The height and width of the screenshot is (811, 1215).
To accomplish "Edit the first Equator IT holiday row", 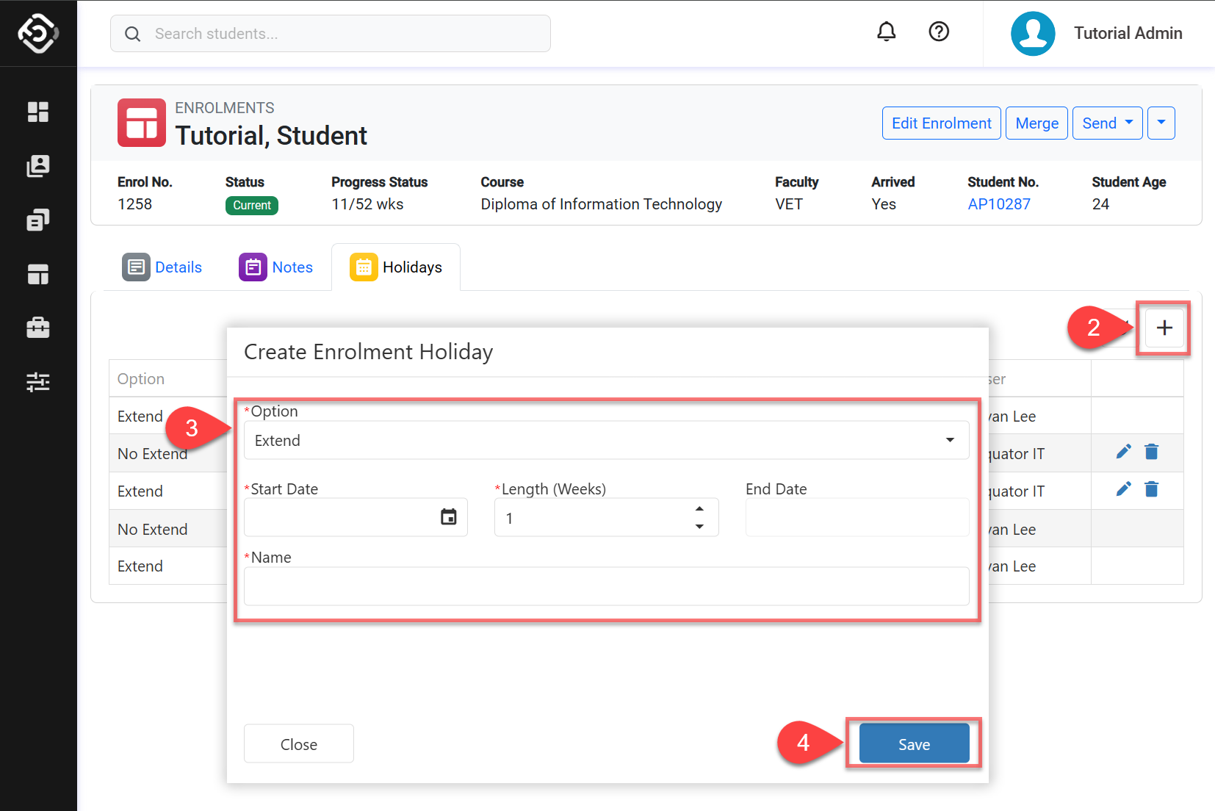I will pos(1124,452).
